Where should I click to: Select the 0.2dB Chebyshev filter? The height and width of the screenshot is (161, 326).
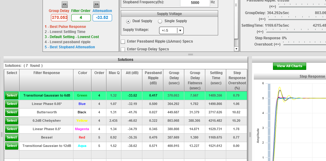12,121
